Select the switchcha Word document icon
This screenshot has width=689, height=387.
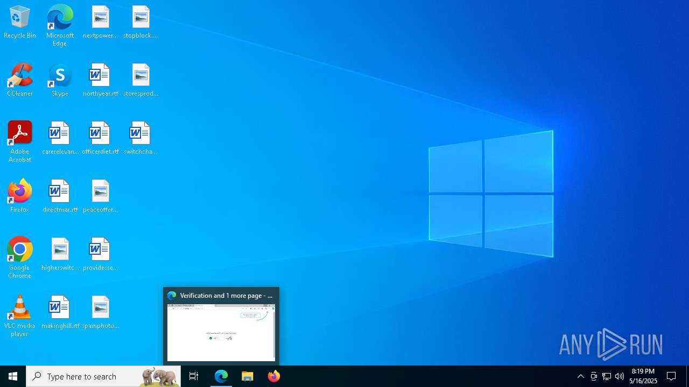point(140,139)
